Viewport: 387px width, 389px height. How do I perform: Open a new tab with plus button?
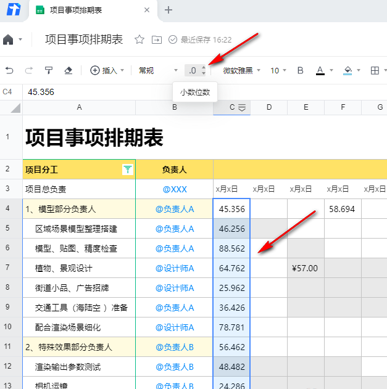(169, 10)
